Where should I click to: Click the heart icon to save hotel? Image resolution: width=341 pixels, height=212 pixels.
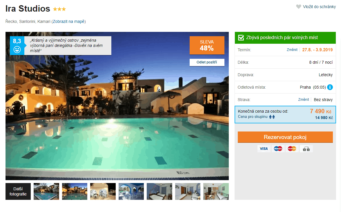pos(299,7)
